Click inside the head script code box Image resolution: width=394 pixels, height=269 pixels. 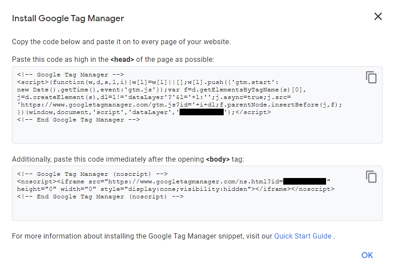pos(197,105)
